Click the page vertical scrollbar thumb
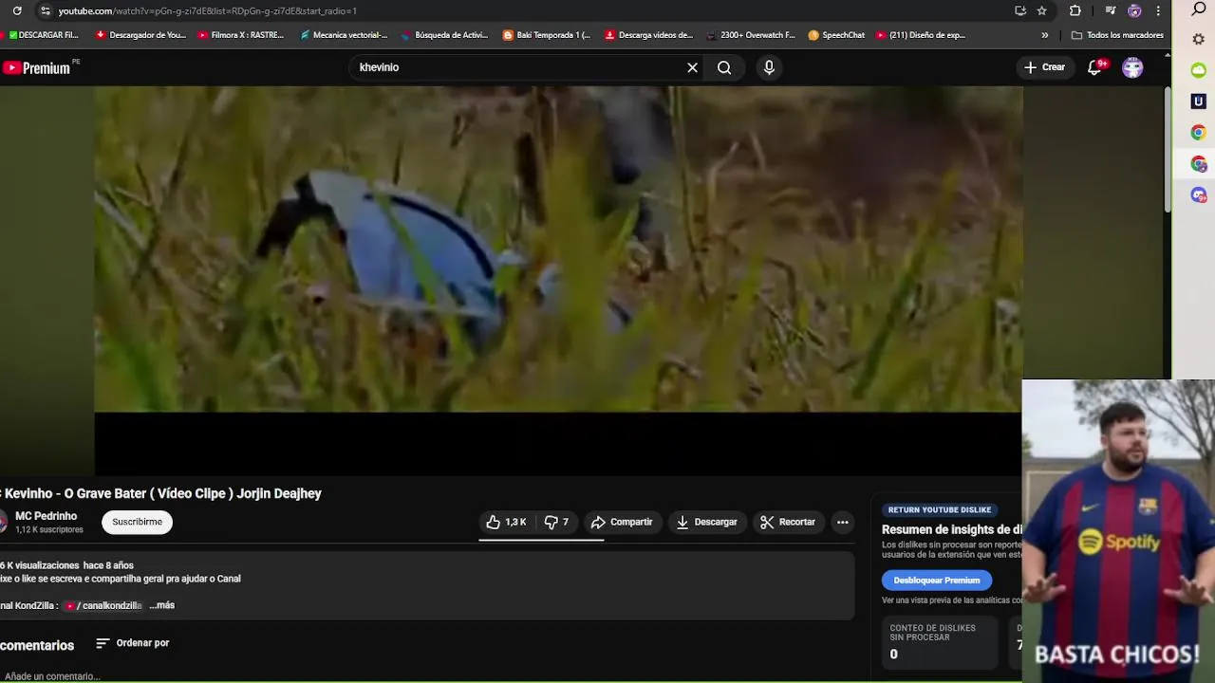This screenshot has width=1215, height=683. [1168, 150]
